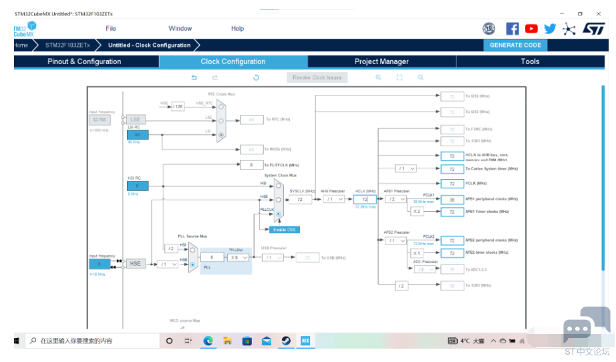Open the APB1 Prescaler /2 dropdown
This screenshot has width=616, height=362.
pyautogui.click(x=396, y=199)
